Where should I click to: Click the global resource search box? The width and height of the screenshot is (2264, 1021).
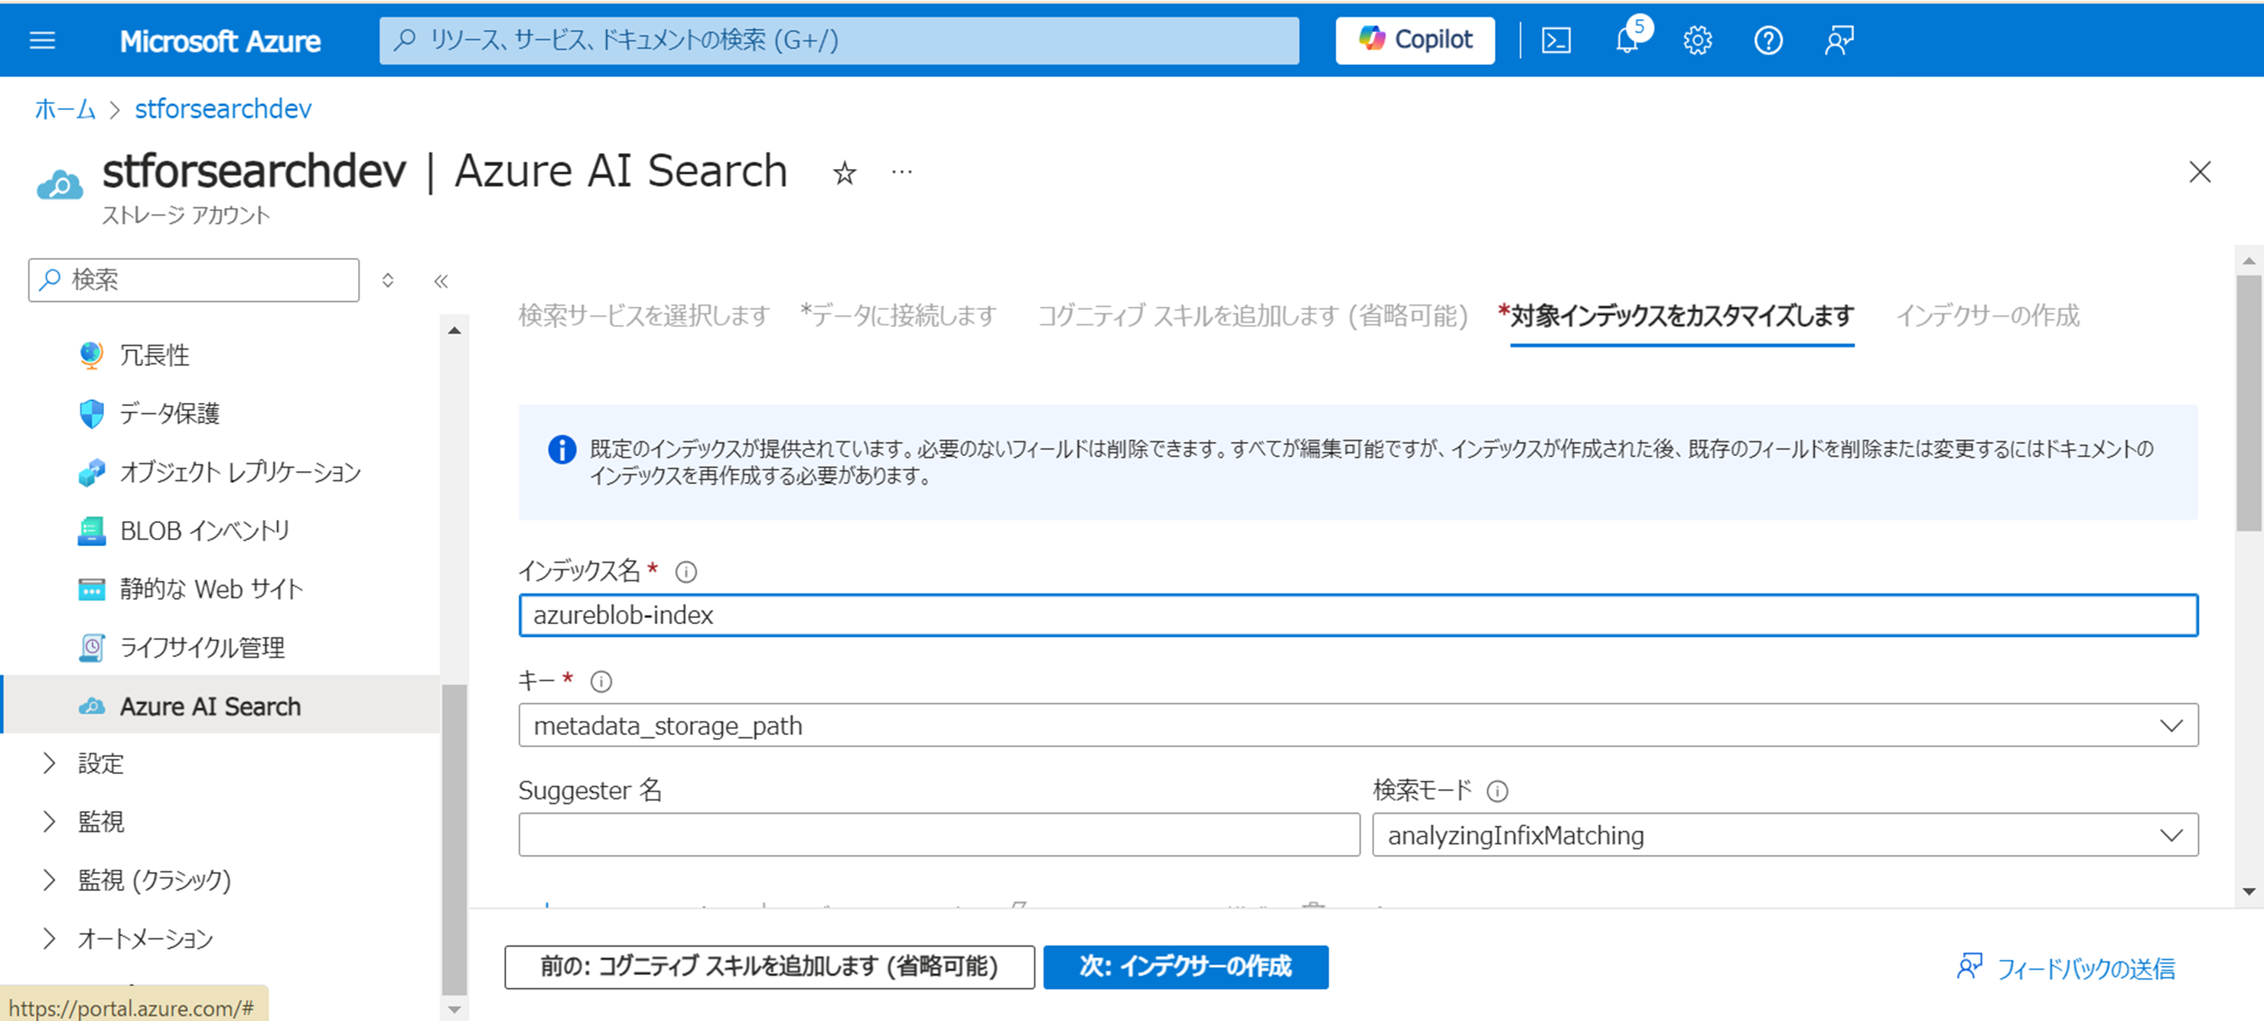point(839,41)
